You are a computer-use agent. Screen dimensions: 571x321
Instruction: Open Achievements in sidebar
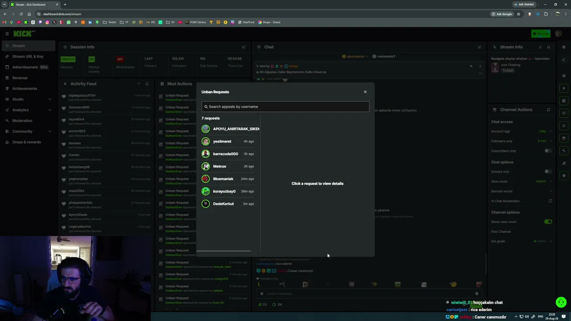coord(28,88)
